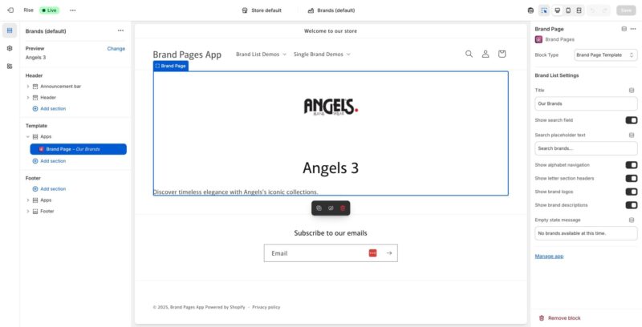Click dynamic source icon beside Search placeholder text

coord(632,135)
